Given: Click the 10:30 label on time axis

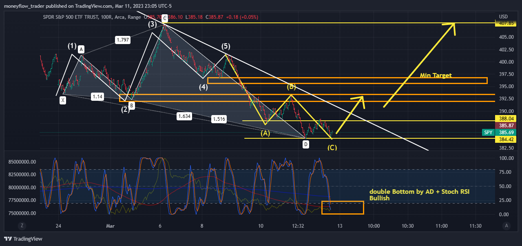Looking at the screenshot, I should [x=408, y=226].
